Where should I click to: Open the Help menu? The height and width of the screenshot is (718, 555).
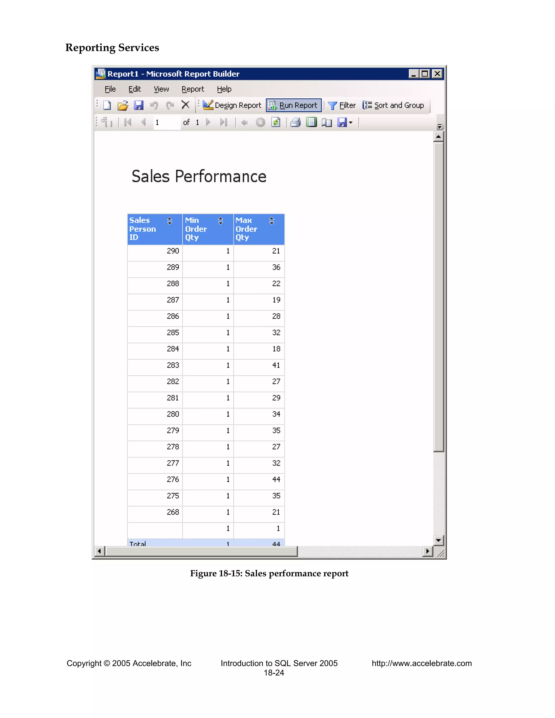click(224, 89)
